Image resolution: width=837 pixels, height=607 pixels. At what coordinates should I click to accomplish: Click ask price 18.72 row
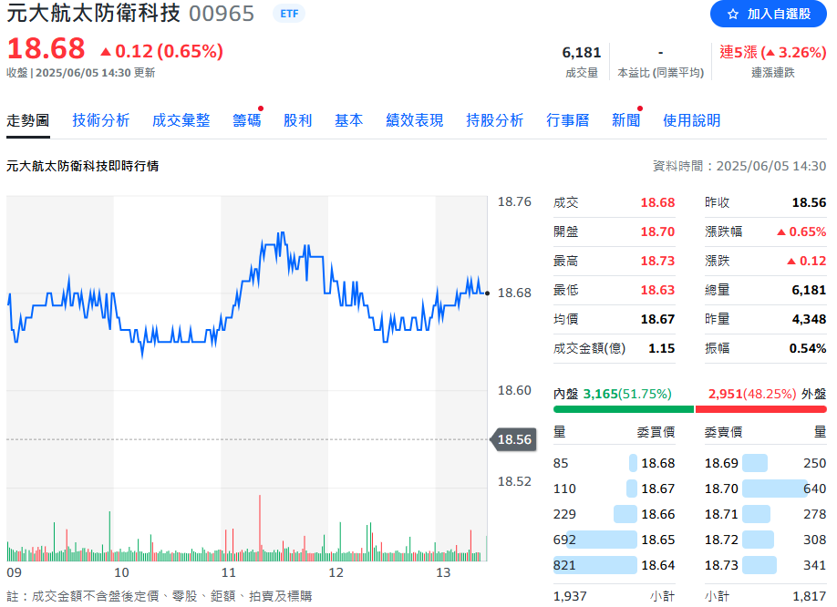[x=766, y=540]
